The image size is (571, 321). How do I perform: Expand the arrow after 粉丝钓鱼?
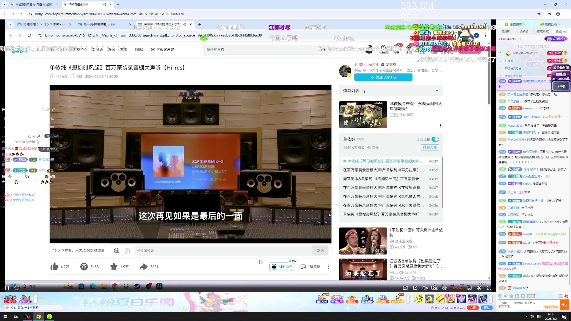click(408, 299)
